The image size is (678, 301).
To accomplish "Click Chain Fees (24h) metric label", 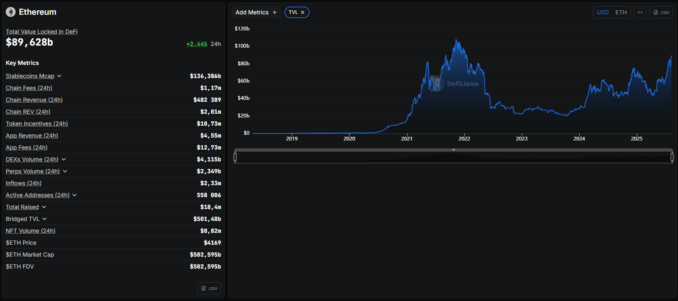I will [x=29, y=88].
